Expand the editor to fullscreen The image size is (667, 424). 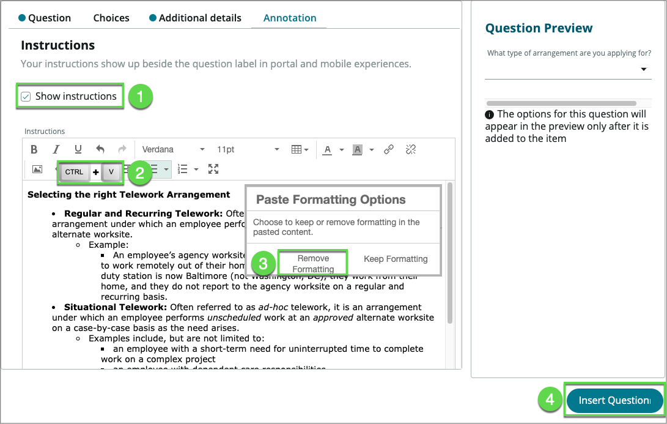(213, 169)
